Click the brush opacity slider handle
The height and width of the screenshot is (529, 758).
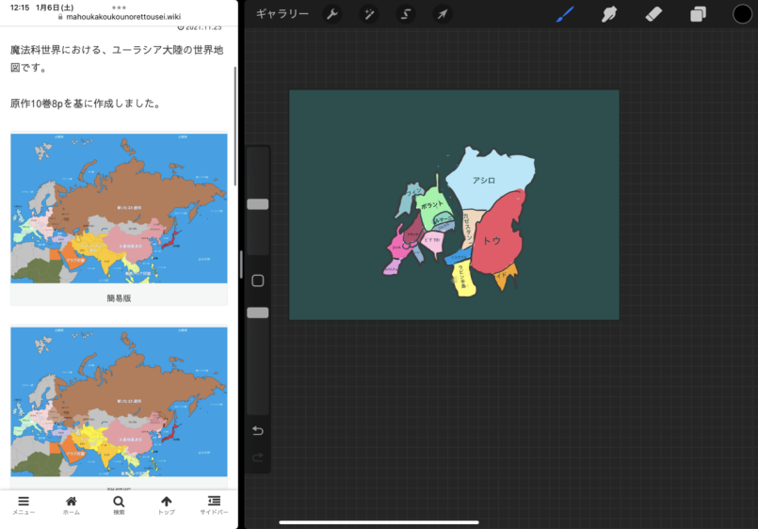tap(258, 313)
